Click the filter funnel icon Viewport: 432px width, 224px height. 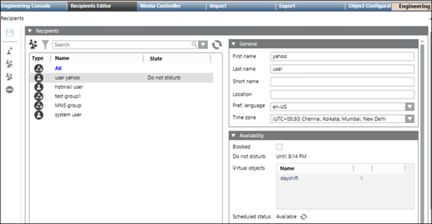45,45
